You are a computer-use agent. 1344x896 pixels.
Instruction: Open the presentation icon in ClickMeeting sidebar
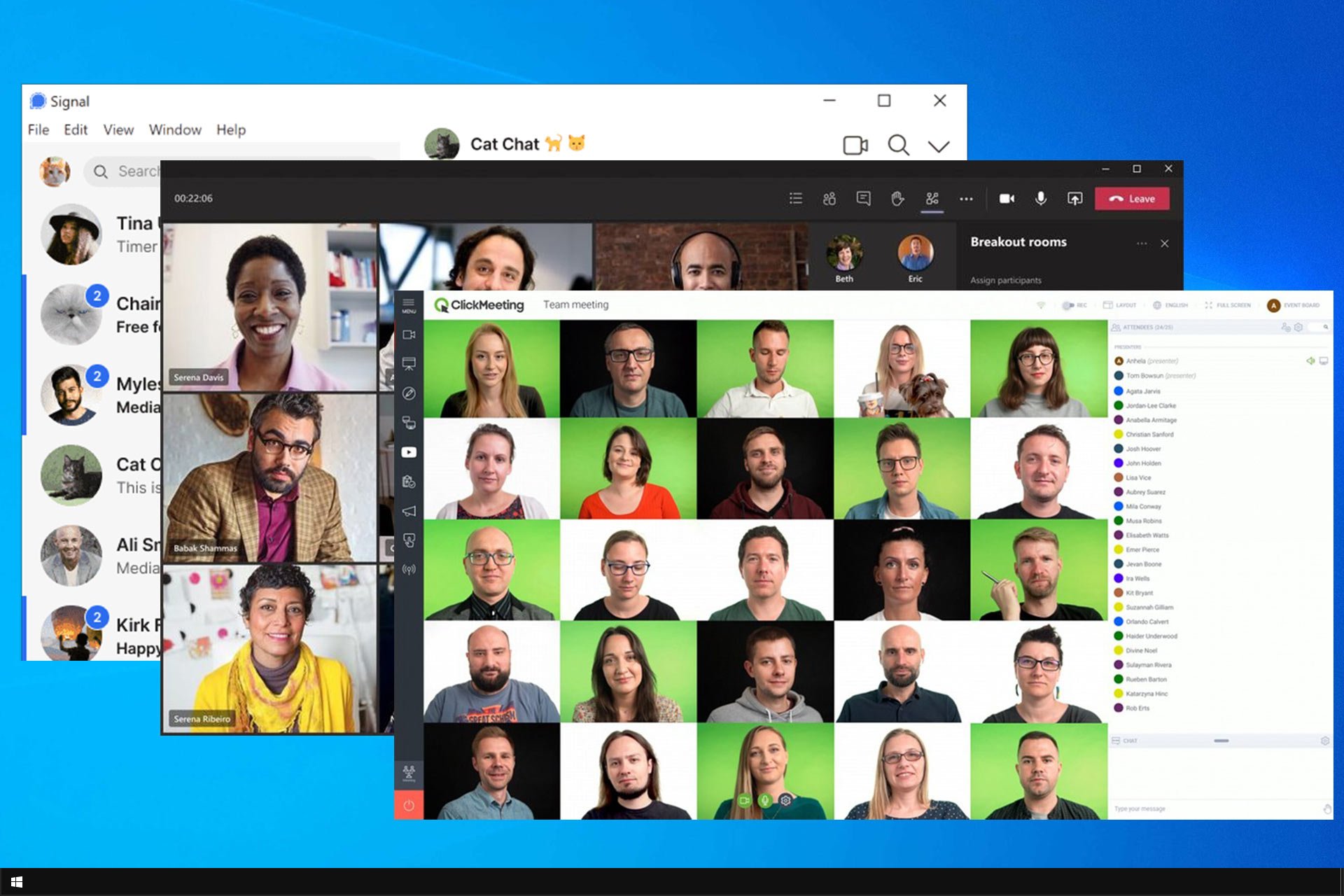point(409,363)
